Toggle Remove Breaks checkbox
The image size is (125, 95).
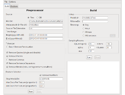7,67
